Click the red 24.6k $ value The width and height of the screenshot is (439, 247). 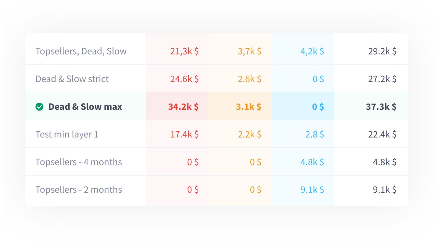pyautogui.click(x=184, y=79)
